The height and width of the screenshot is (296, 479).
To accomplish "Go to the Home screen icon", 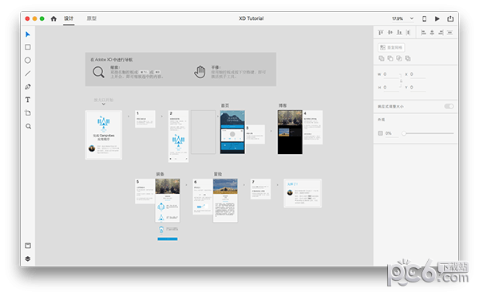I will tap(53, 18).
